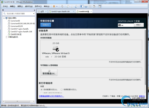
Task: Click the revert to snapshot icon
Action: pyautogui.click(x=72, y=6)
